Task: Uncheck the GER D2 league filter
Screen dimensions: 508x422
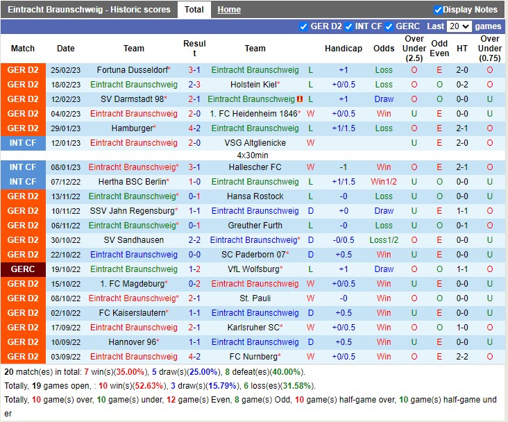Action: point(303,26)
